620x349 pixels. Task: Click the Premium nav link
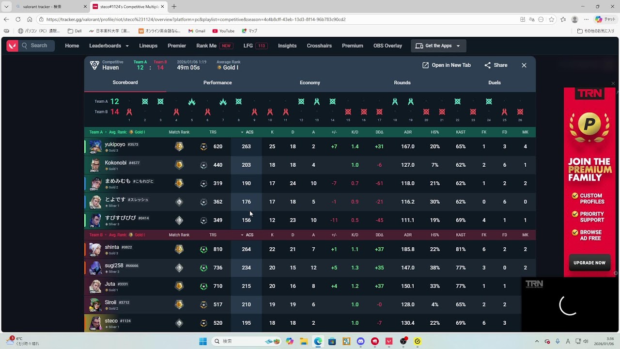coord(353,46)
